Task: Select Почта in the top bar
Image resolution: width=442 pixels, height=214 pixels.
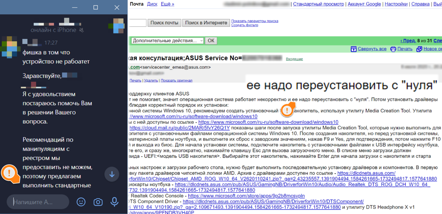Action: [137, 4]
